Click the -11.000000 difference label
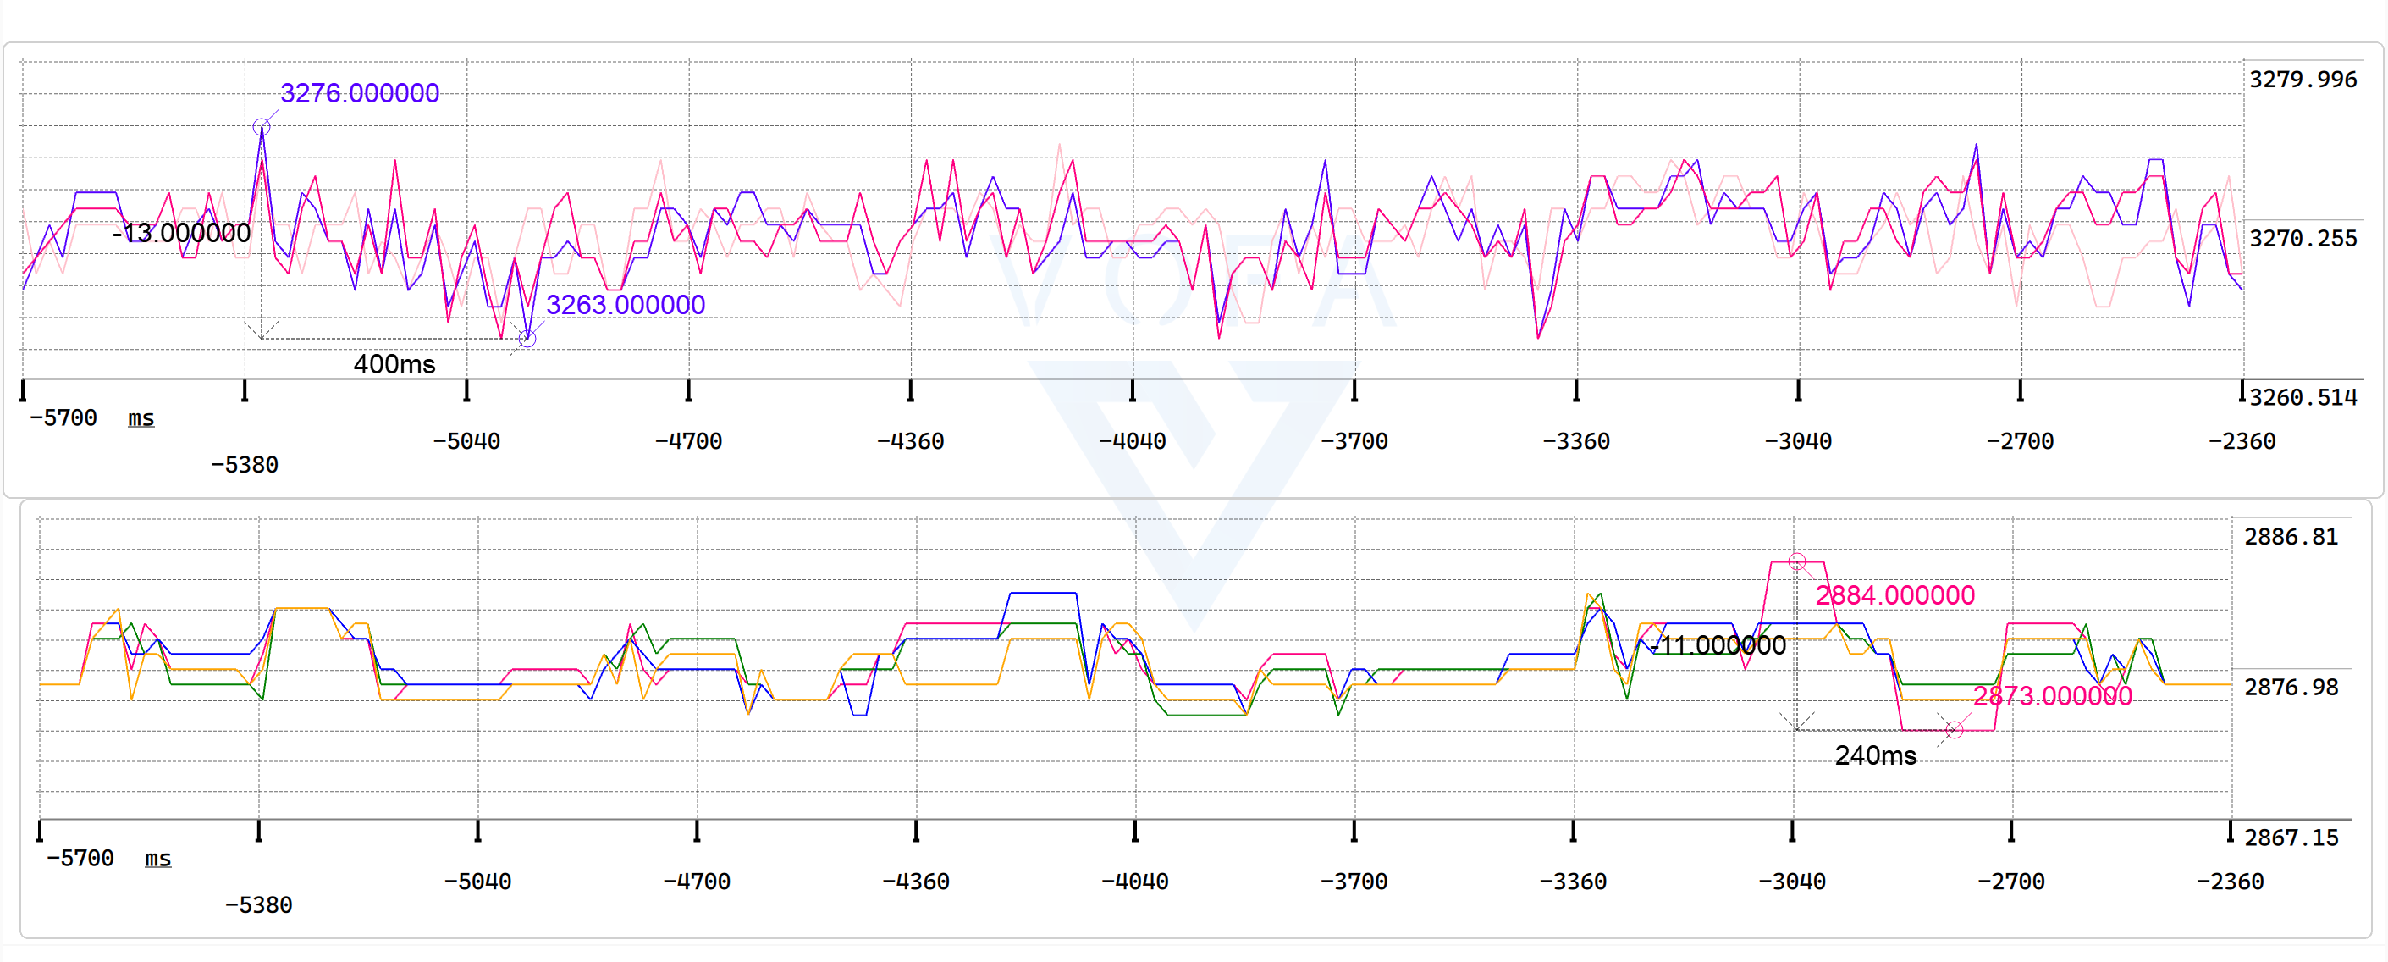This screenshot has height=962, width=2388. (x=1718, y=644)
